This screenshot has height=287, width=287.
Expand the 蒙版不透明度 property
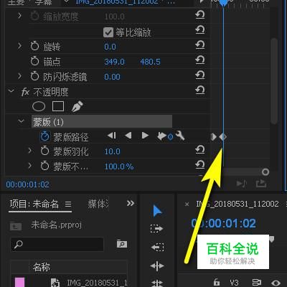click(x=29, y=166)
